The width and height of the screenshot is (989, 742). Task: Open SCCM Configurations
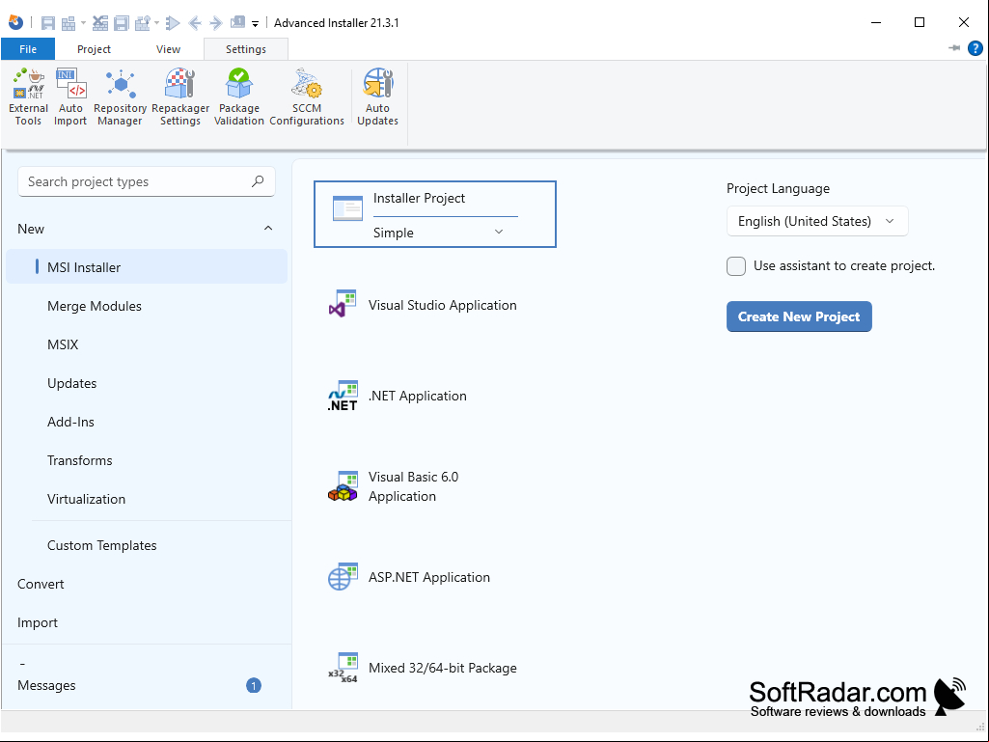click(307, 97)
